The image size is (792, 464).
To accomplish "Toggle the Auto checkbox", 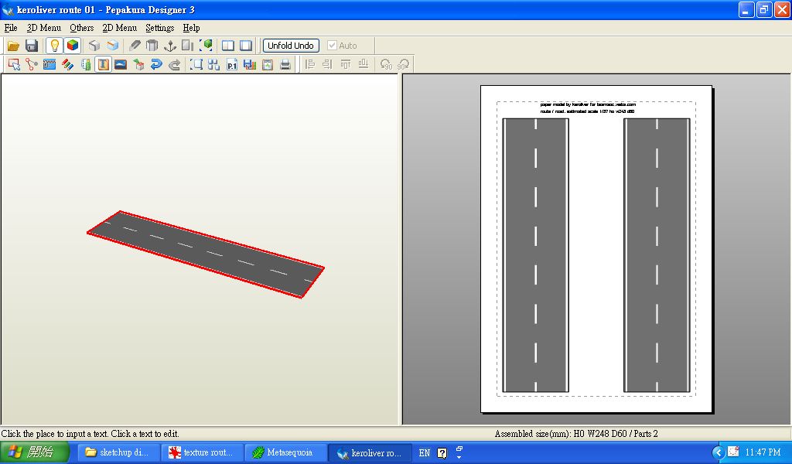I will coord(333,46).
